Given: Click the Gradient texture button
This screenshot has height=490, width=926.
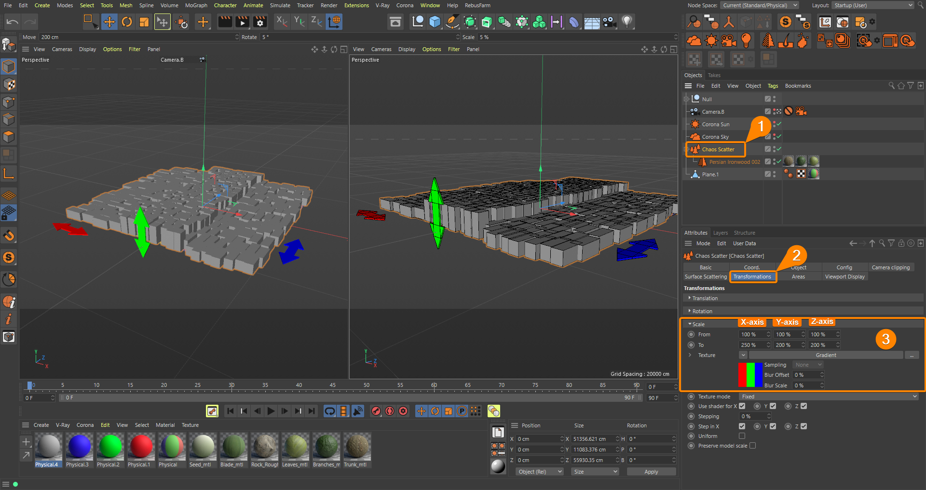Looking at the screenshot, I should tap(825, 355).
